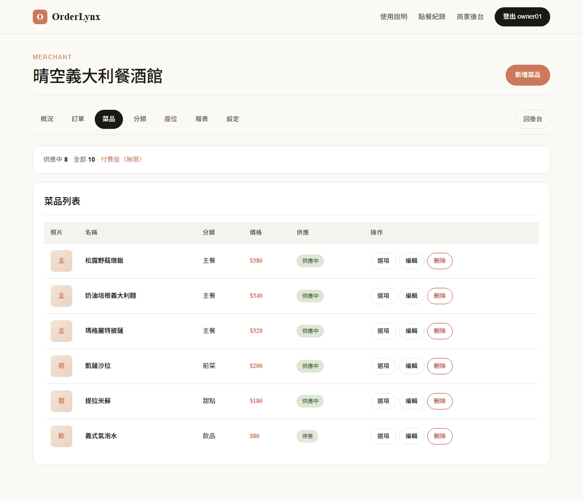Delete 瑪格麗特披薩 using 刪除
583x501 pixels.
[x=440, y=331]
